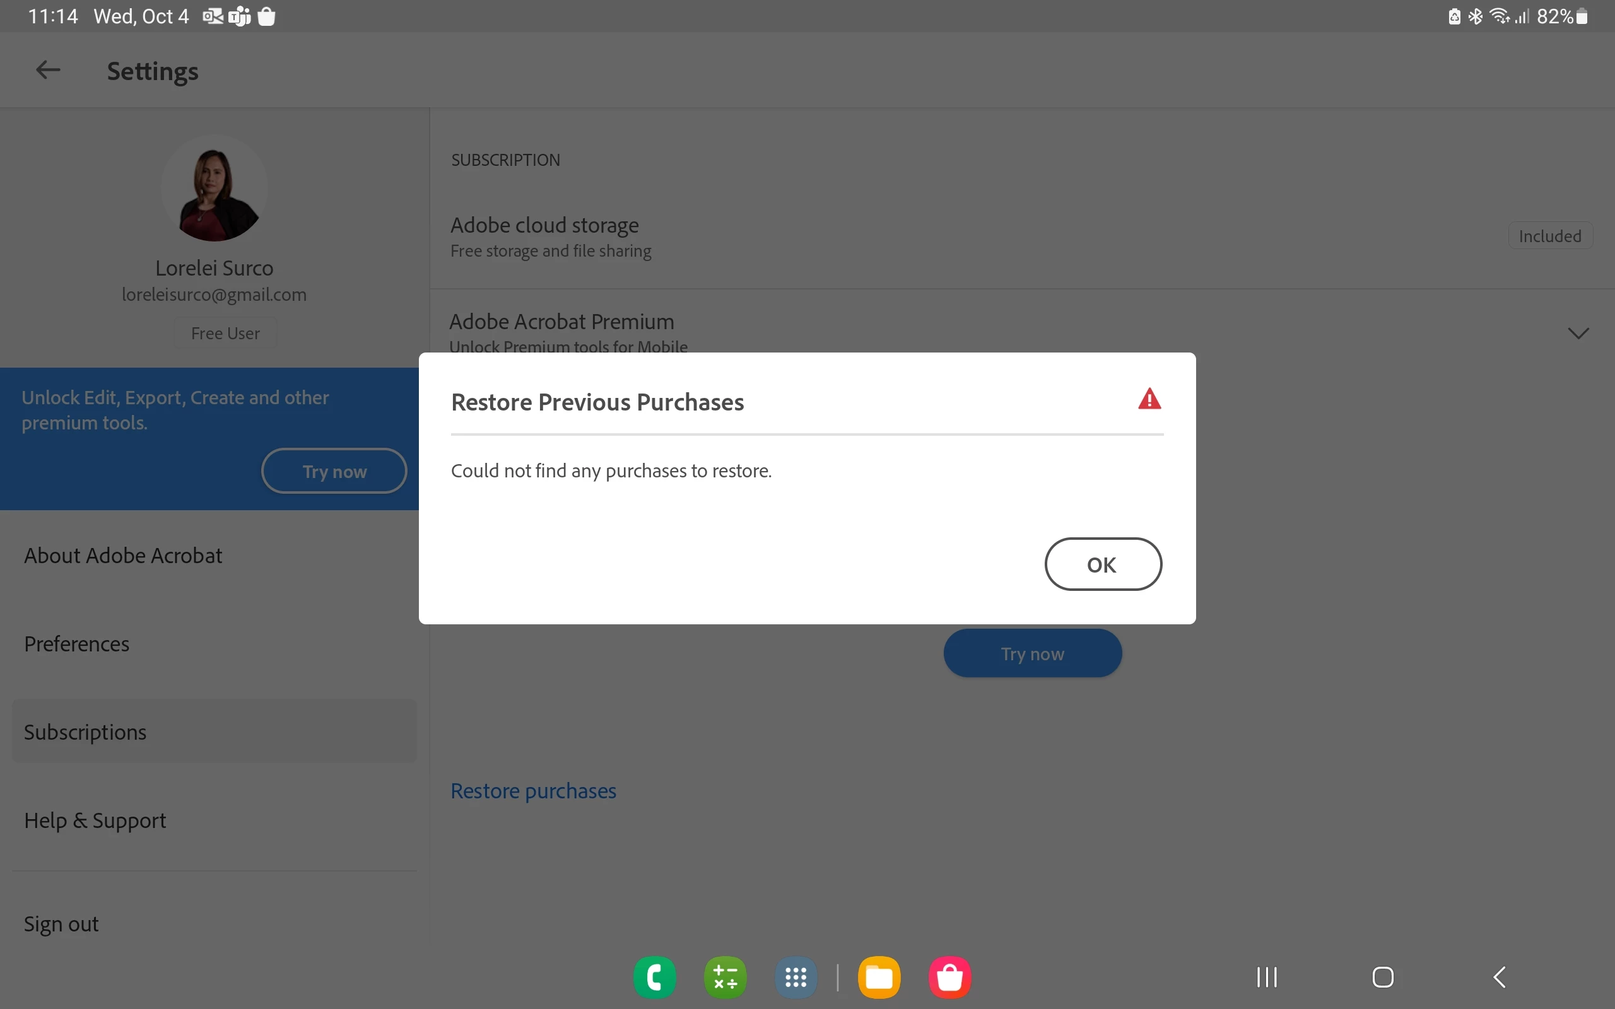
Task: Launch the calculator app from taskbar
Action: tap(725, 977)
